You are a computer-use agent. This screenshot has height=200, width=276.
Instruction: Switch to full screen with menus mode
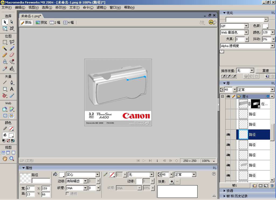[x=8, y=153]
